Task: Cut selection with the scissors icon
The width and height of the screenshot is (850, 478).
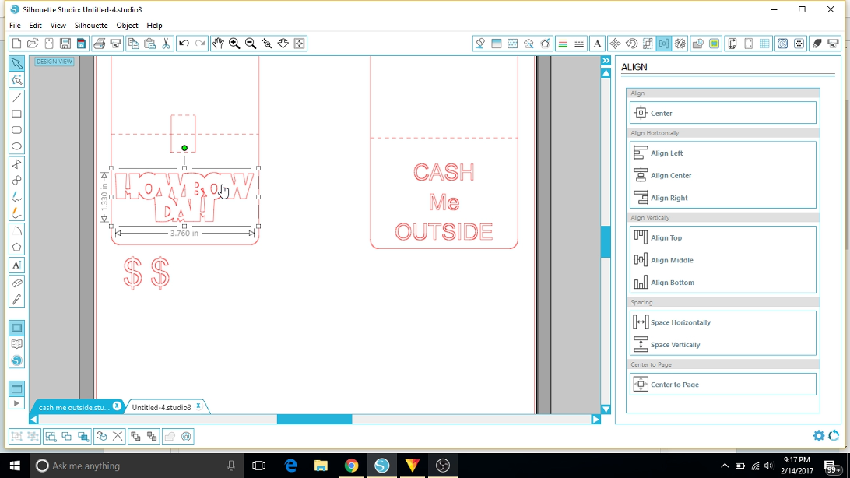Action: point(166,44)
